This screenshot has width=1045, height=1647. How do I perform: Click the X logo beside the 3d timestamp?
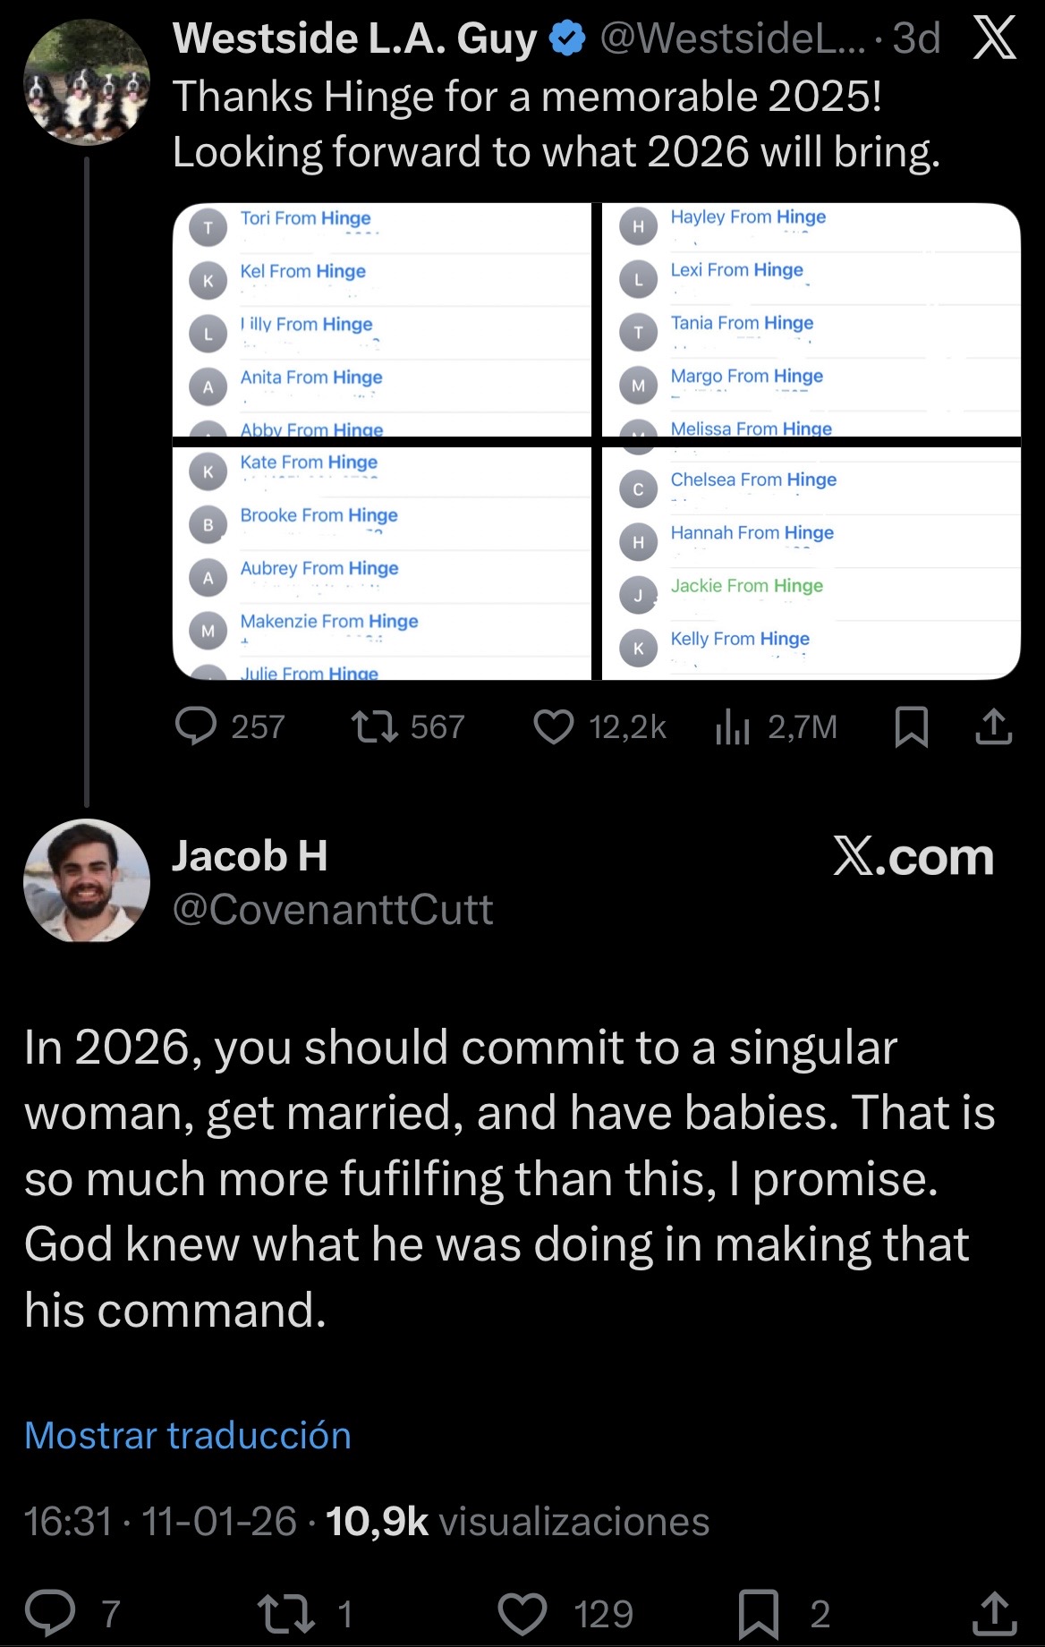(994, 38)
